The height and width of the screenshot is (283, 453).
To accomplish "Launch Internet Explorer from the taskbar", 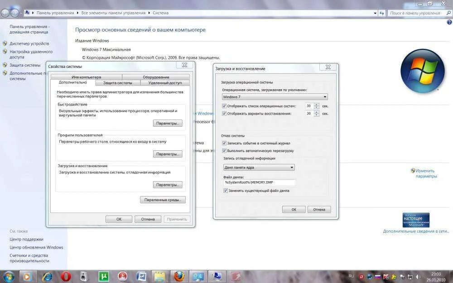I will tap(47, 277).
